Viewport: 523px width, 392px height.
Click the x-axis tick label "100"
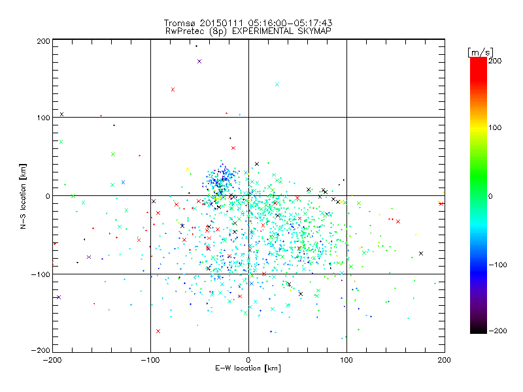346,360
